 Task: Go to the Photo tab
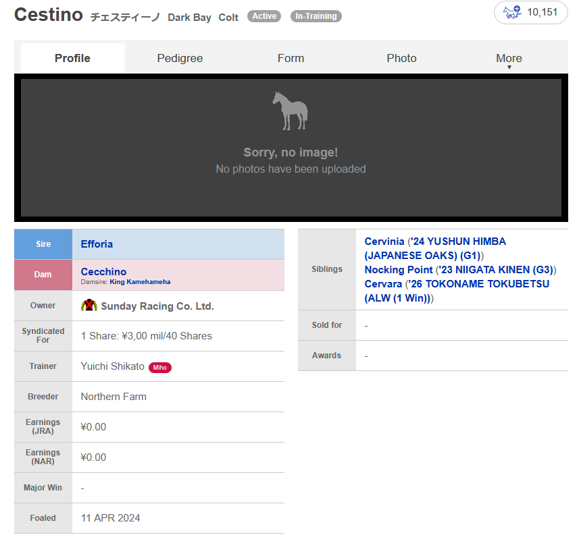[x=401, y=58]
